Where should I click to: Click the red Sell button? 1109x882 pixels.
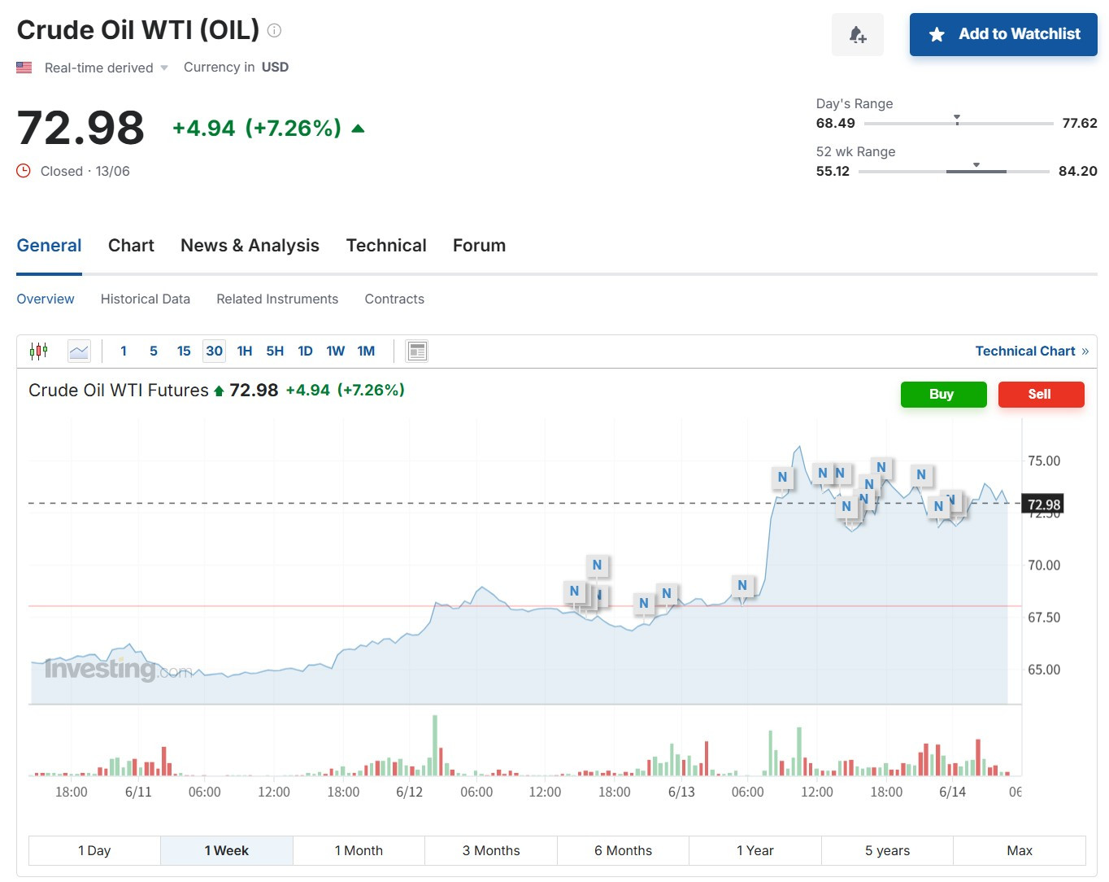(x=1041, y=394)
